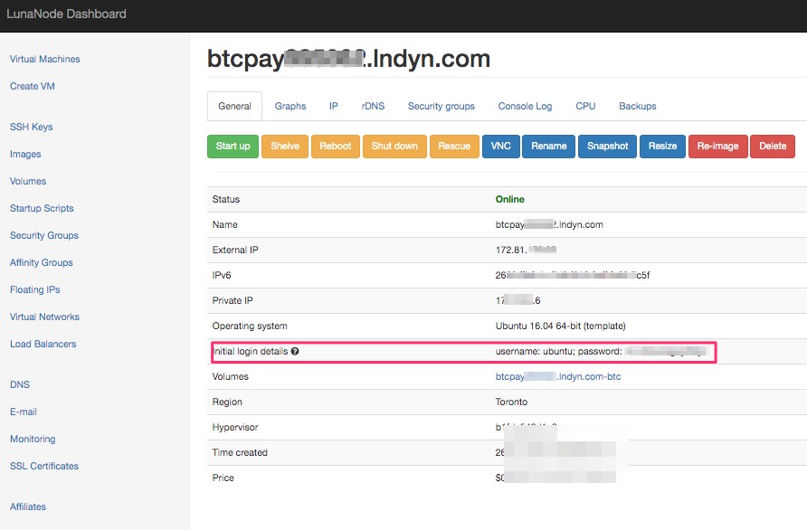This screenshot has height=530, width=807.
Task: Open E-mail in the sidebar
Action: pos(24,412)
